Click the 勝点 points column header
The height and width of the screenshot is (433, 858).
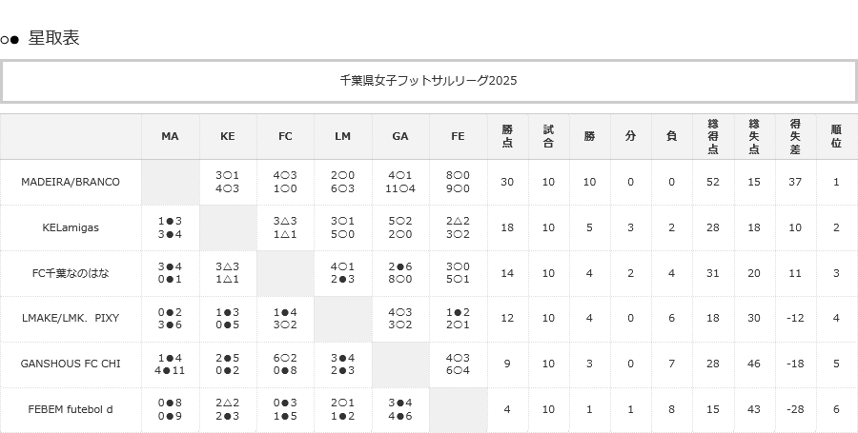(x=507, y=136)
